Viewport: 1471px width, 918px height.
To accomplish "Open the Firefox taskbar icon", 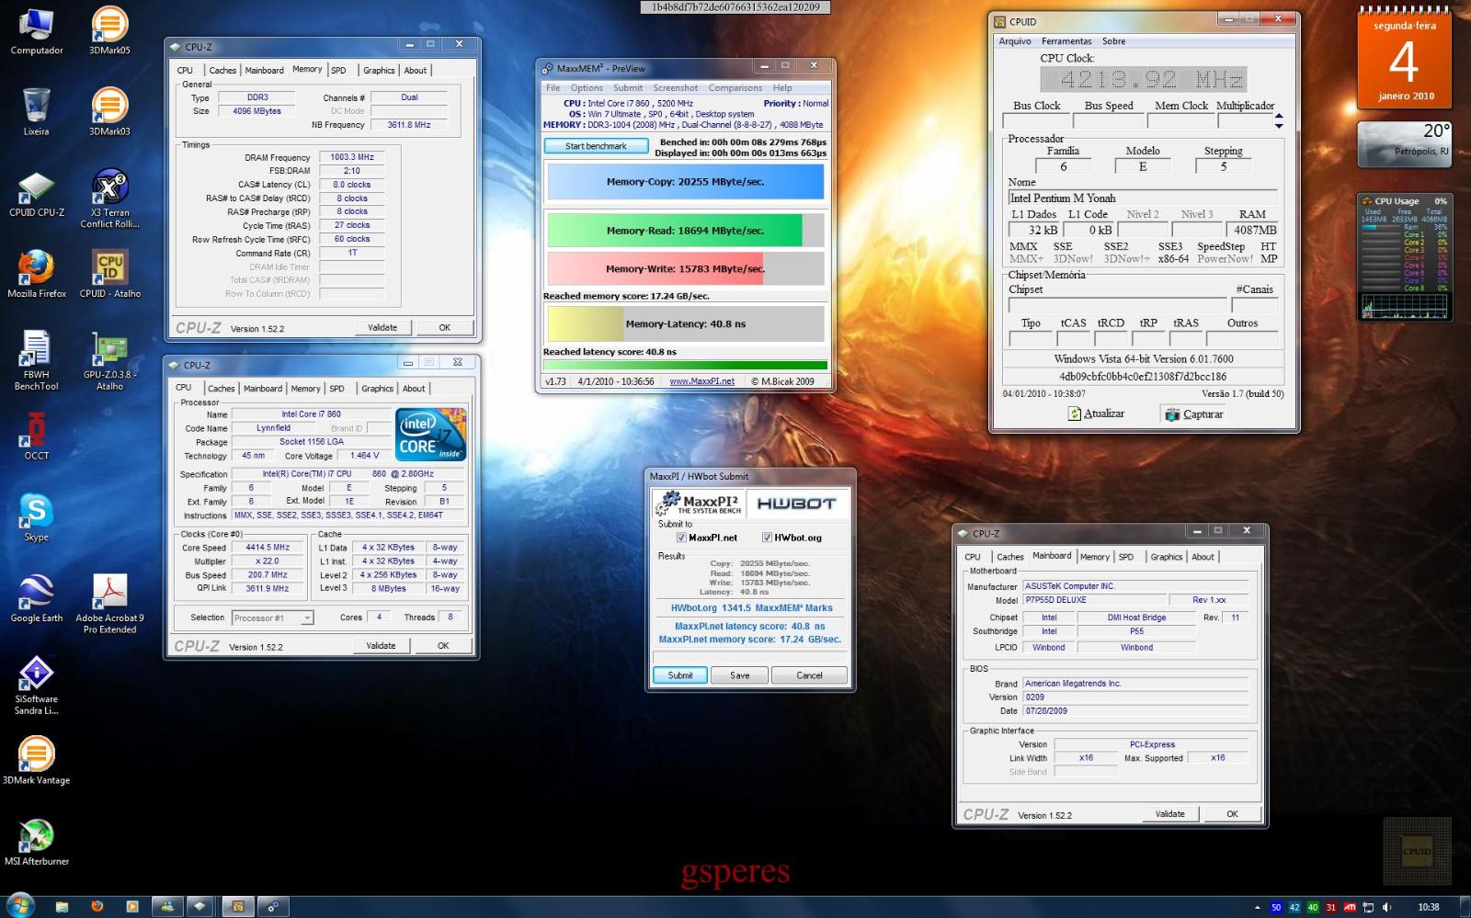I will pos(97,907).
